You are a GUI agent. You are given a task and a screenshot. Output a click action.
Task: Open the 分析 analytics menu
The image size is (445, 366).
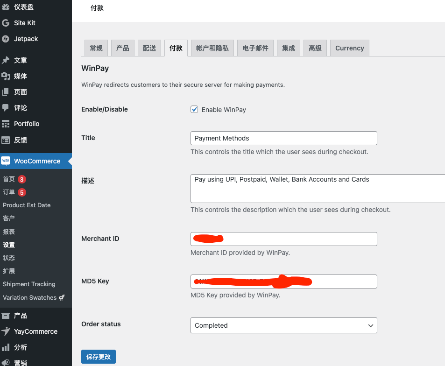36,347
